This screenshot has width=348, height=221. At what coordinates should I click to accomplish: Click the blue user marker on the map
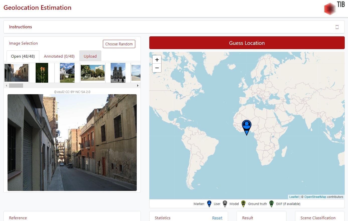pyautogui.click(x=247, y=128)
